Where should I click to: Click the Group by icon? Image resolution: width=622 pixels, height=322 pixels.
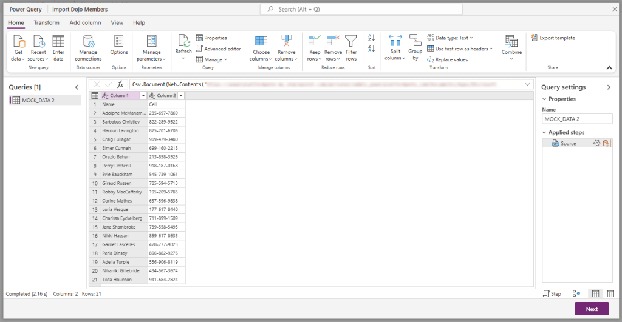point(415,47)
